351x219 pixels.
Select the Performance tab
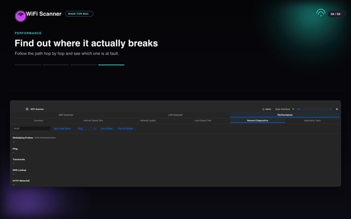coord(285,115)
